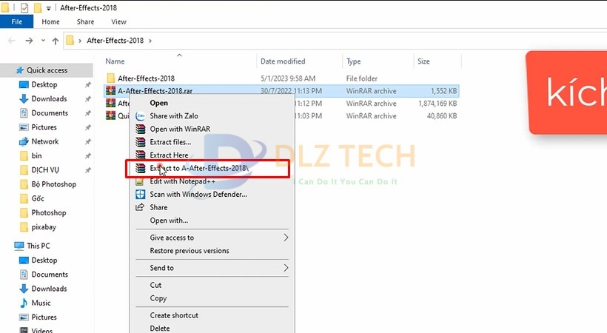Choose Extract Here
Viewport: 607px width, 333px height.
(169, 155)
